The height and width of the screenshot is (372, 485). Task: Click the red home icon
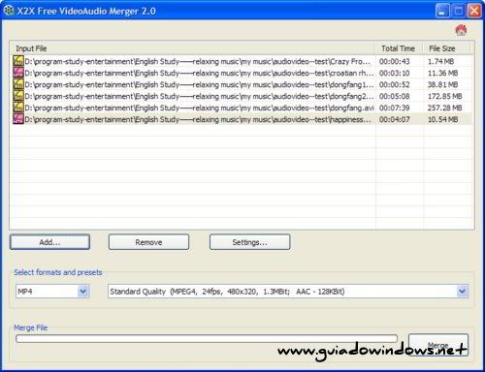pos(461,30)
